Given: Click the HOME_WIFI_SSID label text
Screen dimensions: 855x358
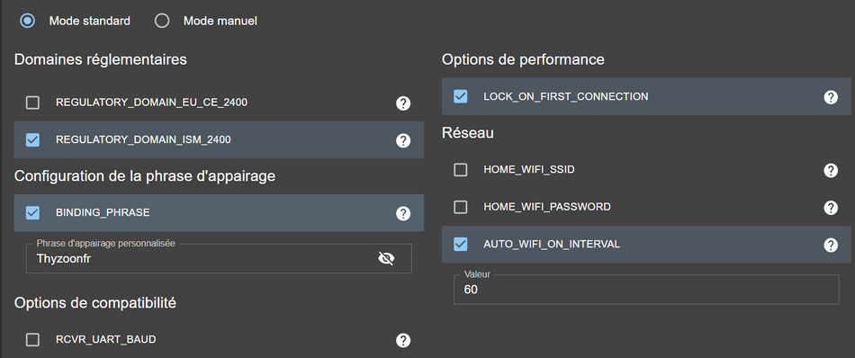Looking at the screenshot, I should point(529,170).
